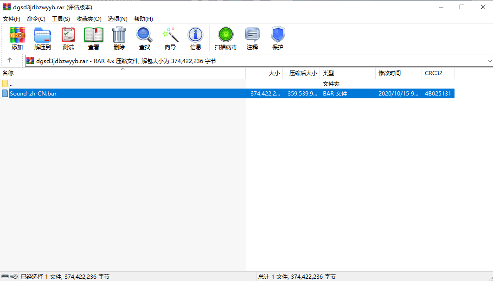Minimize the WinRAR window
The height and width of the screenshot is (281, 493).
(x=441, y=7)
